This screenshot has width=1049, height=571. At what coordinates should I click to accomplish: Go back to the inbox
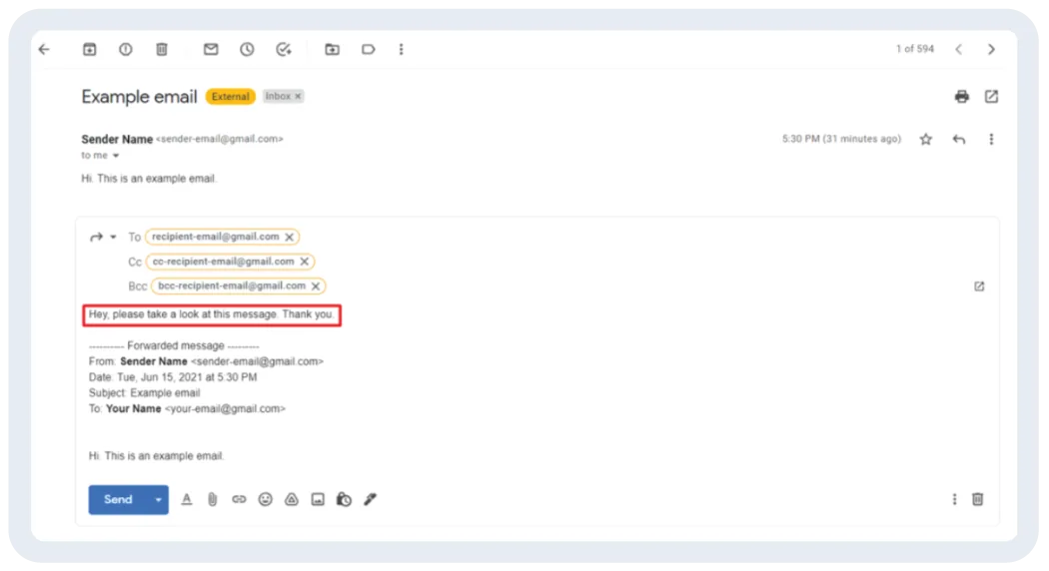click(44, 50)
